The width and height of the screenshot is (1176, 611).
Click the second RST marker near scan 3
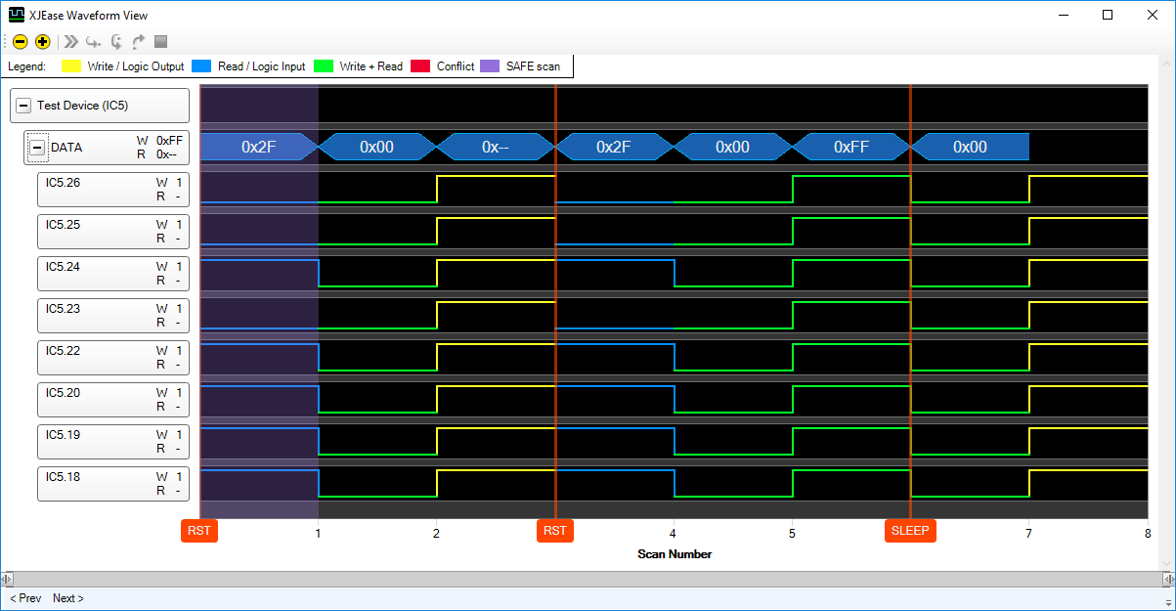555,531
